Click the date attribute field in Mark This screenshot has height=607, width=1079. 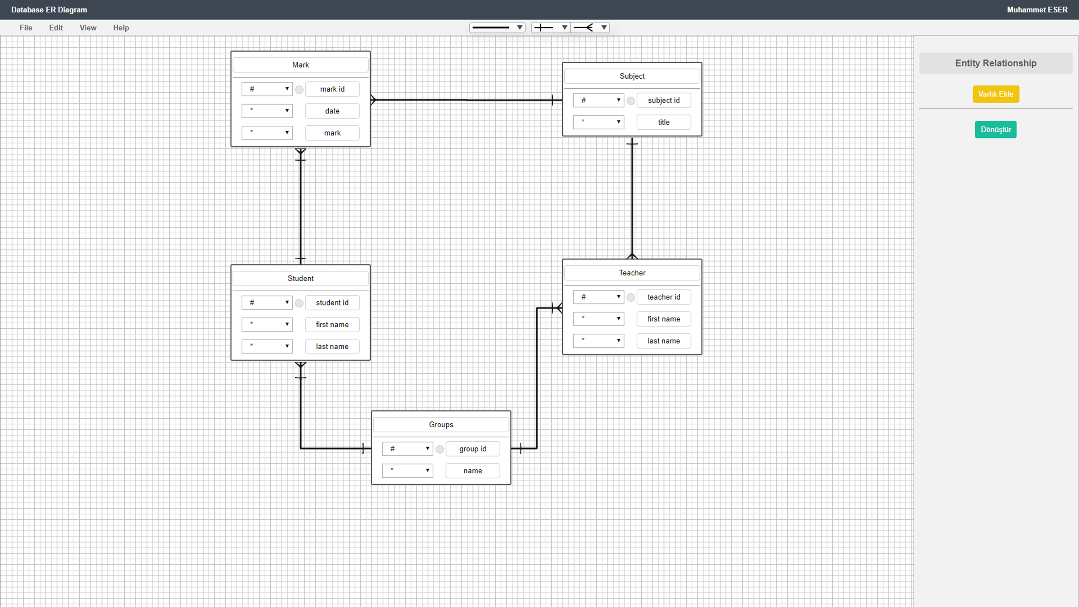click(x=332, y=111)
